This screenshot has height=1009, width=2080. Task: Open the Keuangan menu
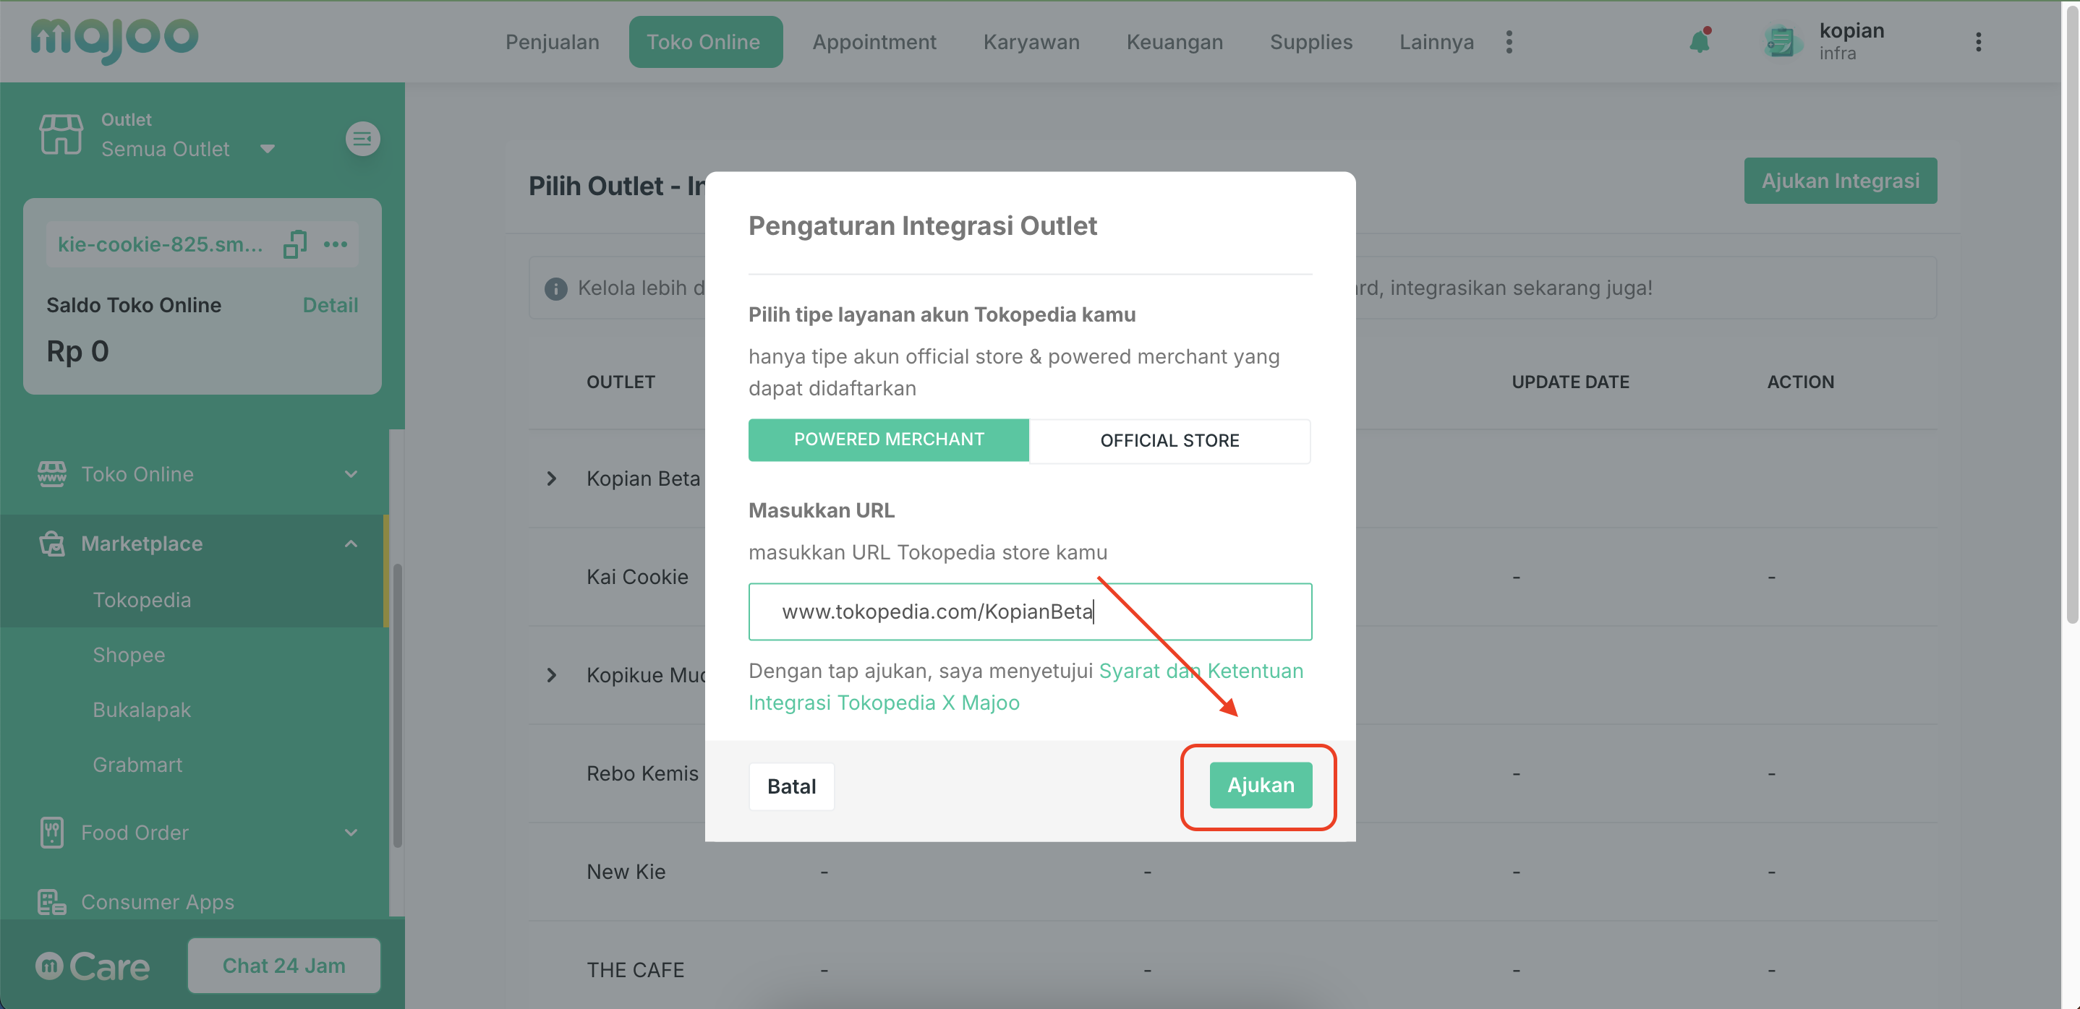click(x=1174, y=42)
